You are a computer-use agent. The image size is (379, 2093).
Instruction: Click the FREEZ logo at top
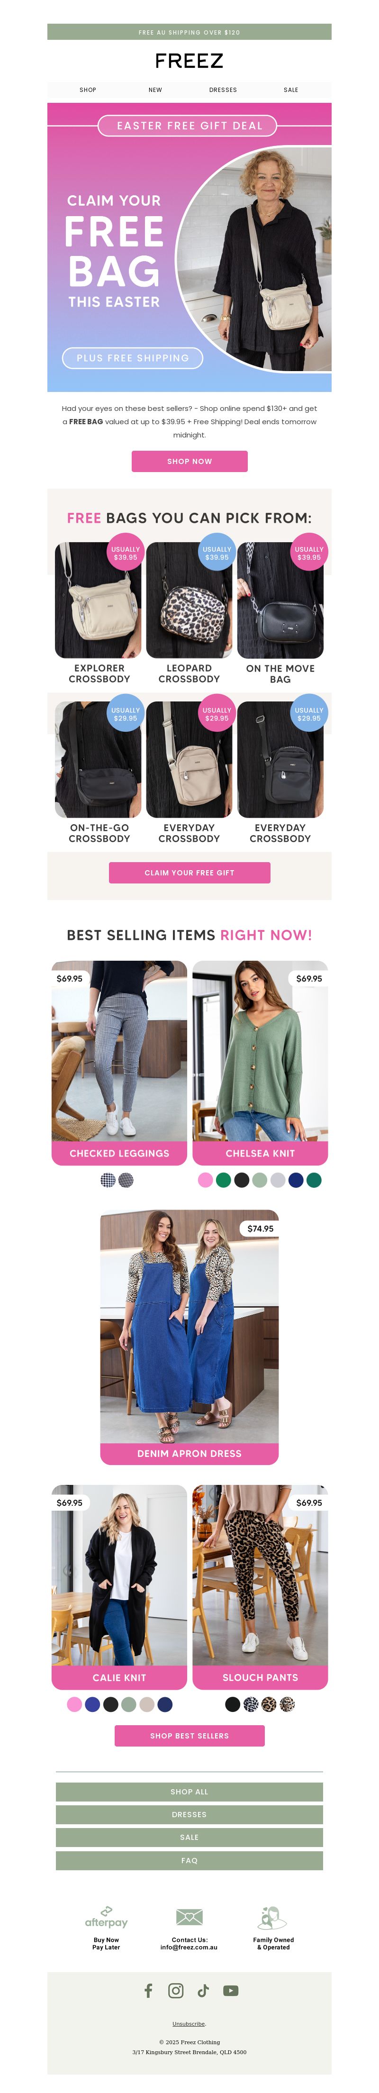point(189,61)
